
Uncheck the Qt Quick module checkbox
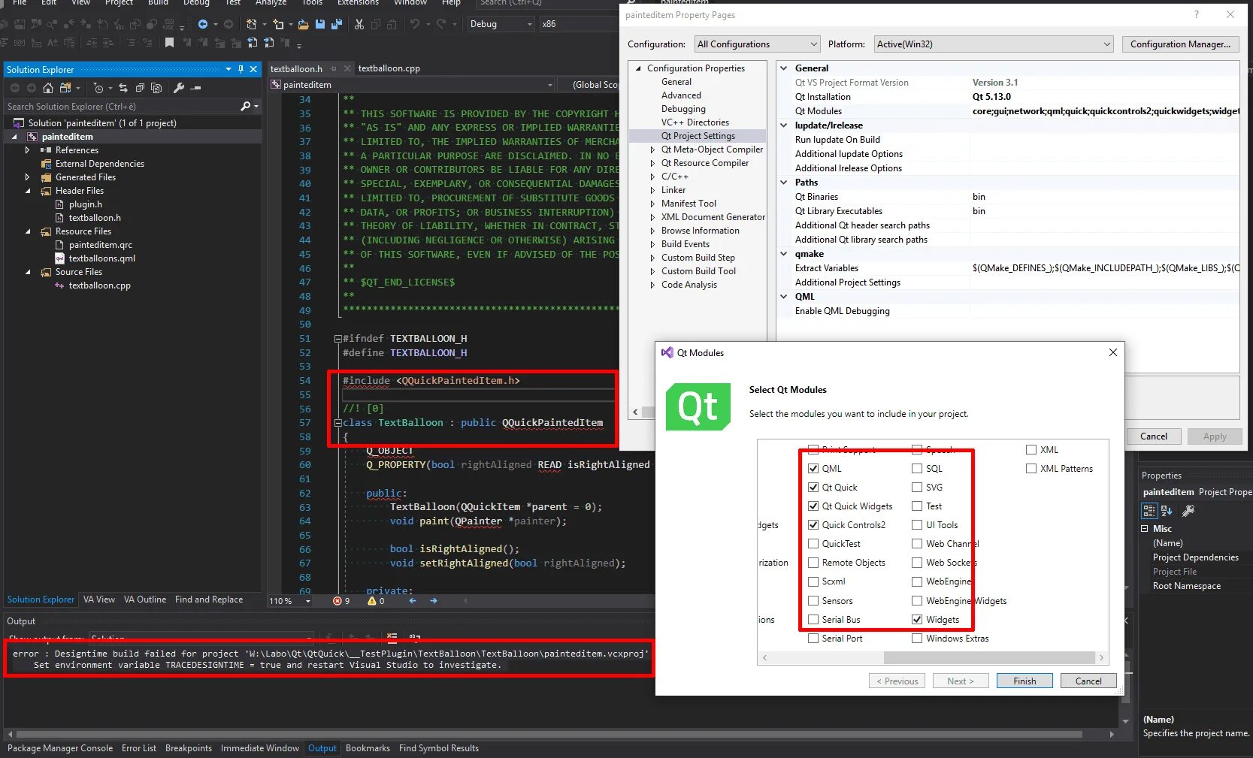pos(813,488)
